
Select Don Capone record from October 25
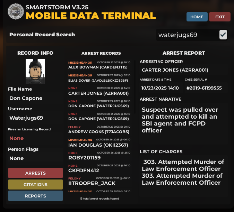(99, 117)
